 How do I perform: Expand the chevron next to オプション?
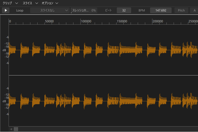pos(57,3)
